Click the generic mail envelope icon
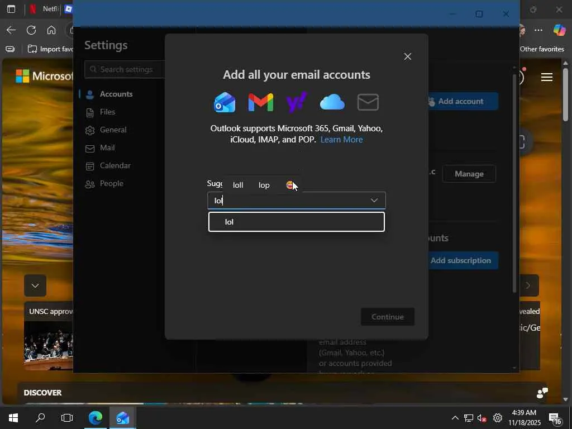Viewport: 572px width, 429px height. coord(368,102)
